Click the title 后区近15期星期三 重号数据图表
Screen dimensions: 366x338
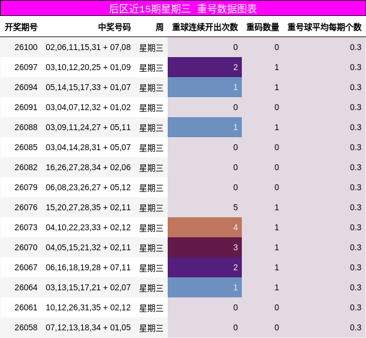pyautogui.click(x=183, y=9)
